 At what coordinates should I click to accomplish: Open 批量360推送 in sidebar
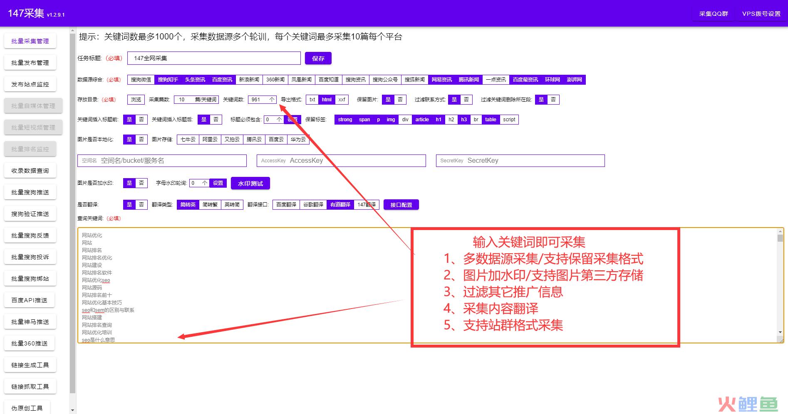point(29,343)
